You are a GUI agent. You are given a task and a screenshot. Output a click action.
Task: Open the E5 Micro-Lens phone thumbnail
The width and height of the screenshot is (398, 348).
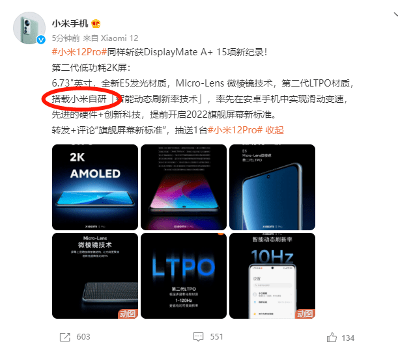272,187
